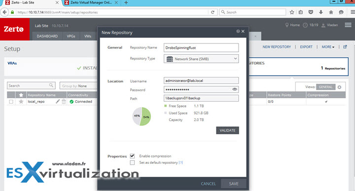This screenshot has width=355, height=191.
Task: Click the search magnifier in repository search box
Action: (x=51, y=85)
